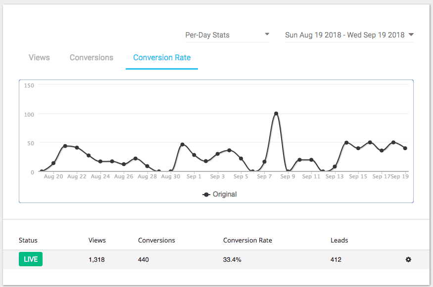This screenshot has height=287, width=433.
Task: Click the peak data point at 100
Action: click(276, 114)
